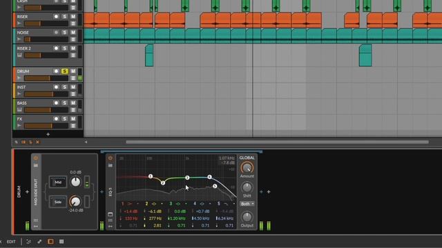Screen dimensions: 442x248
Task: Open band 2 type dropdown arrow
Action: [162, 204]
